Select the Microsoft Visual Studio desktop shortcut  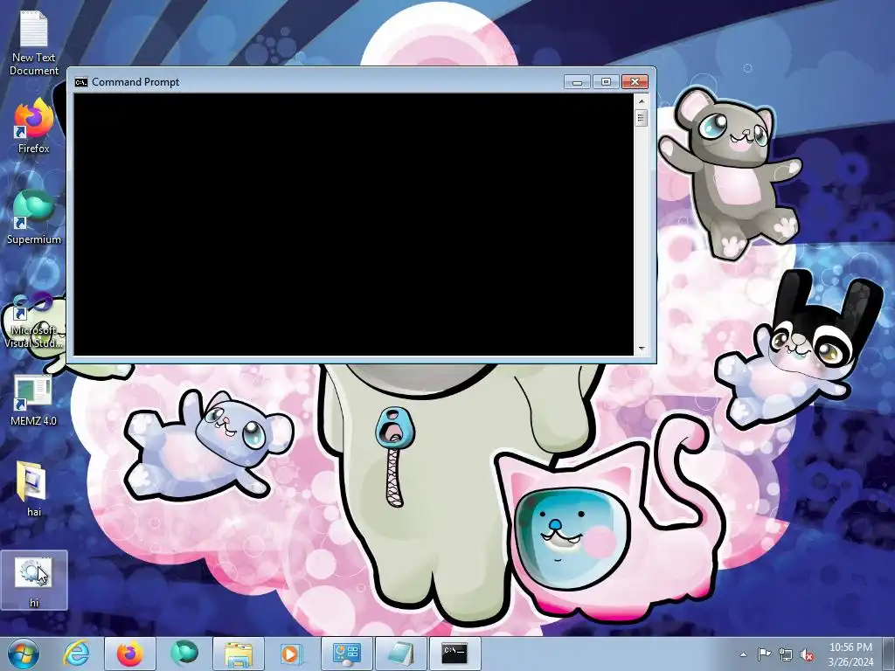pos(34,321)
